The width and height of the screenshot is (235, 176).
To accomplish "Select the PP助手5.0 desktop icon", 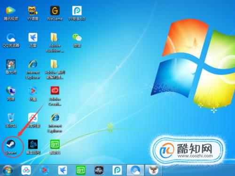I will pos(77,14).
